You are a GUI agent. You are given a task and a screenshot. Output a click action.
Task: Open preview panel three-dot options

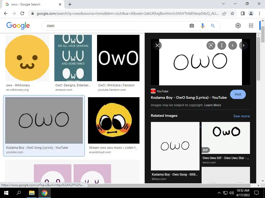tap(222, 45)
